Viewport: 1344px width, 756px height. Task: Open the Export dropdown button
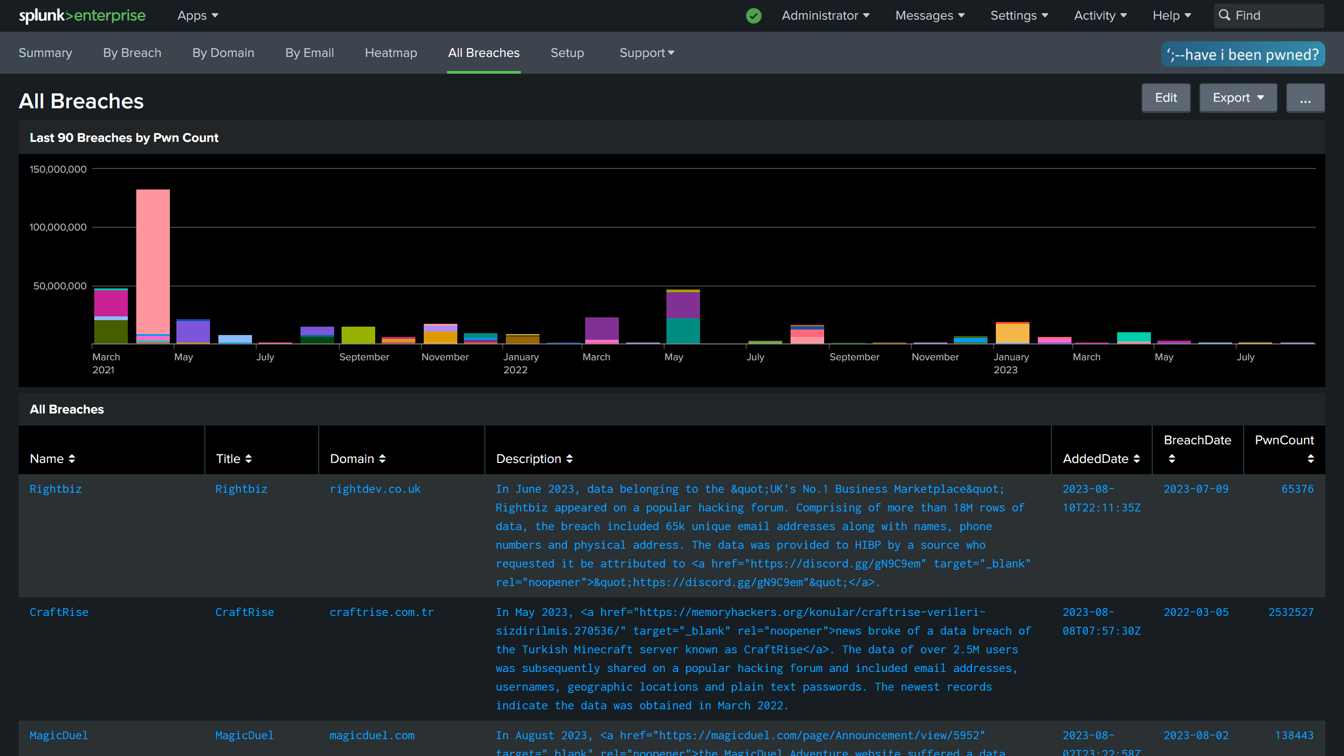[x=1238, y=98]
